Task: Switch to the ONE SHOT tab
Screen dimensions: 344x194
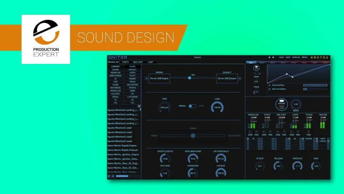Action: click(x=138, y=62)
